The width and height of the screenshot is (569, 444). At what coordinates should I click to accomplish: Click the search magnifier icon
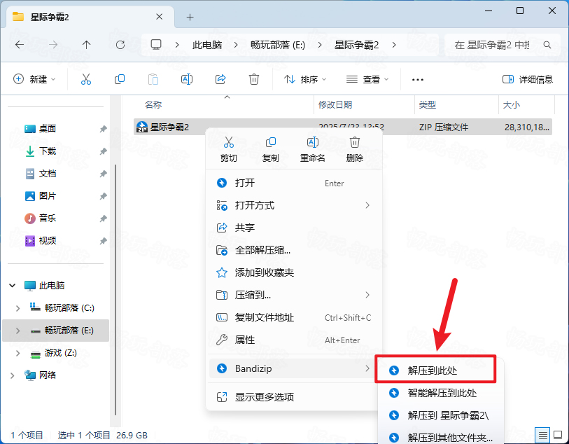click(547, 45)
